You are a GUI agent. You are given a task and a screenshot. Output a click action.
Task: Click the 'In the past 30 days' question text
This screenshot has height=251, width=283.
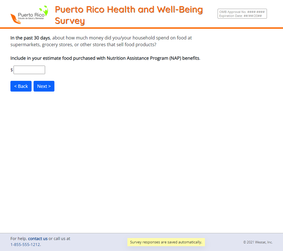(x=101, y=41)
